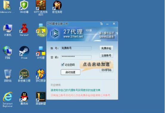Image resolution: width=165 pixels, height=113 pixels.
Task: Toggle the 记住密码 checkbox
Action: point(63,64)
